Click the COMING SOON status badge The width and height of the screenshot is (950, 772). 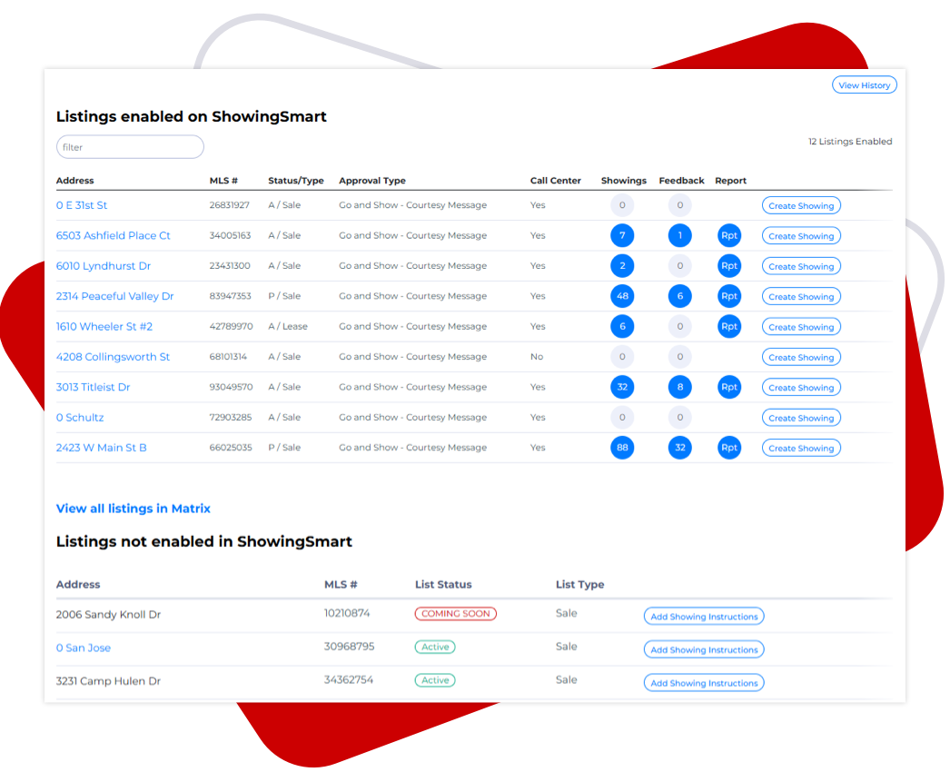(x=456, y=614)
